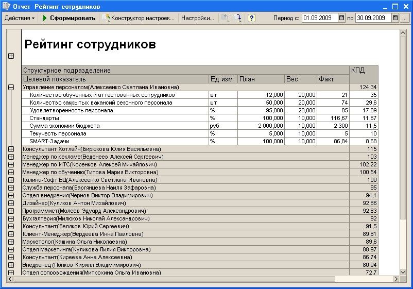This screenshot has width=413, height=289.
Task: Click the vertical scrollbar down arrow
Action: coord(404,271)
